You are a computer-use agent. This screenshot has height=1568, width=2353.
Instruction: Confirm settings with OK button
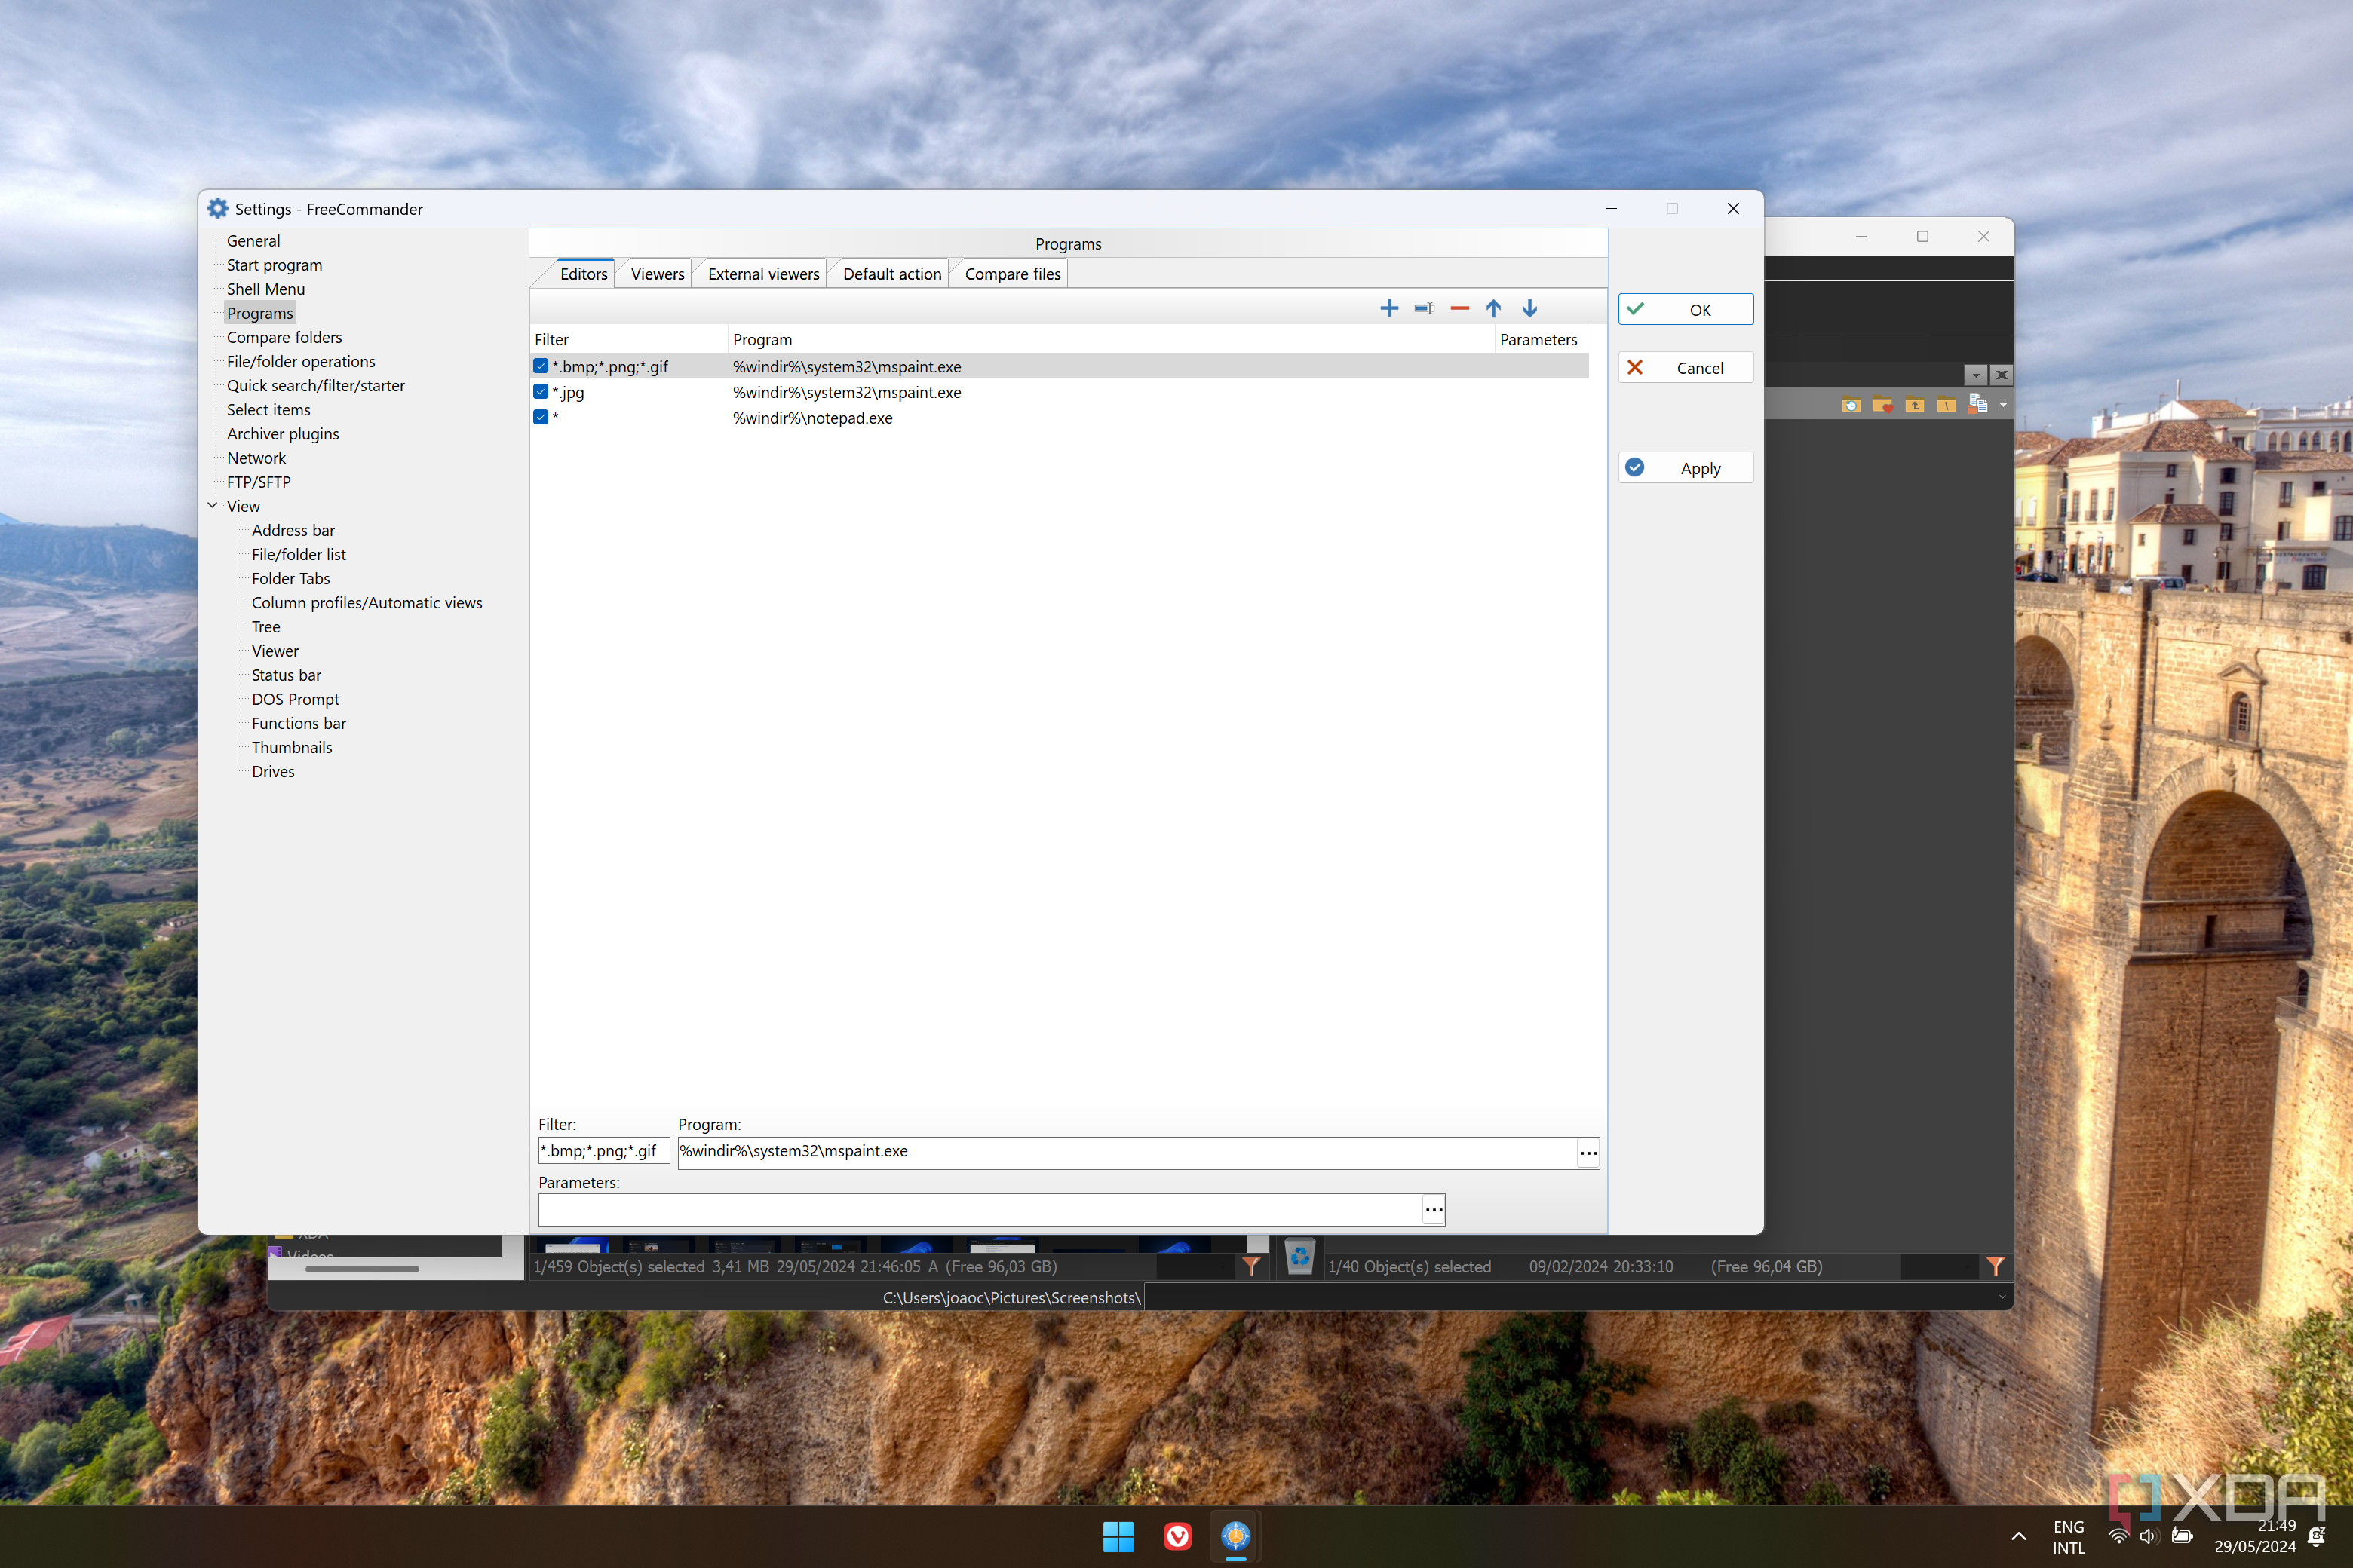pyautogui.click(x=1686, y=310)
